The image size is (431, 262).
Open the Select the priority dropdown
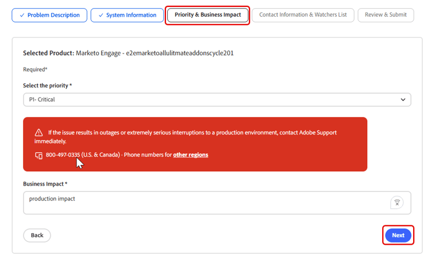(217, 99)
